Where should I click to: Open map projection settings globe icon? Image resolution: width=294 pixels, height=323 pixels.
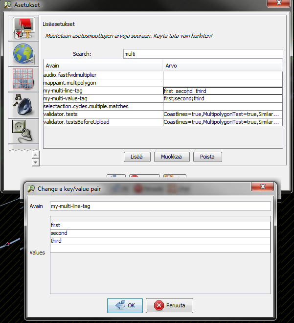click(23, 54)
